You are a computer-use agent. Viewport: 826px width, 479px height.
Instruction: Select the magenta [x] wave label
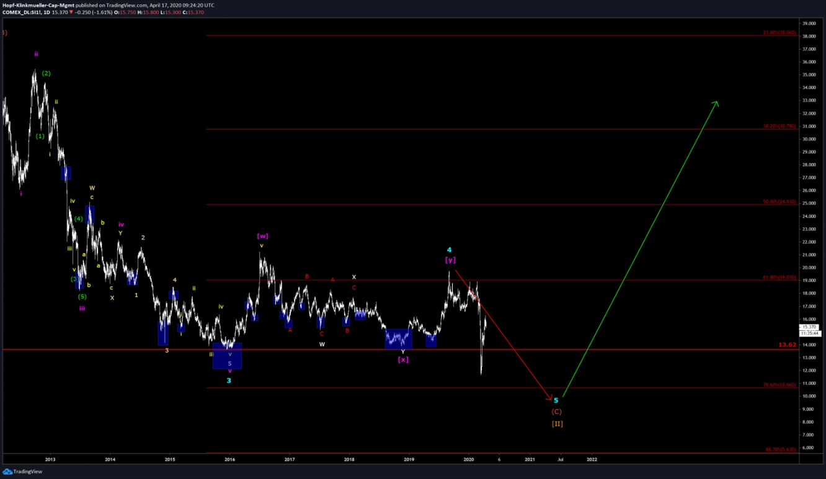(403, 359)
